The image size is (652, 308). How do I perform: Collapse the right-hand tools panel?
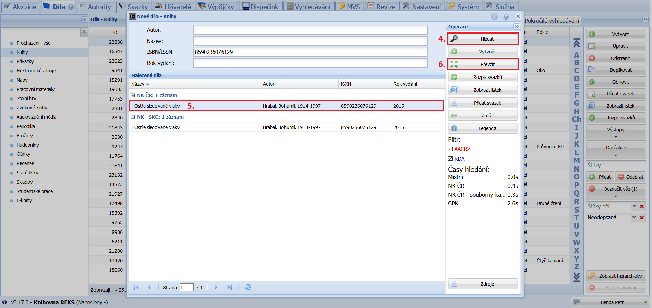click(x=645, y=19)
